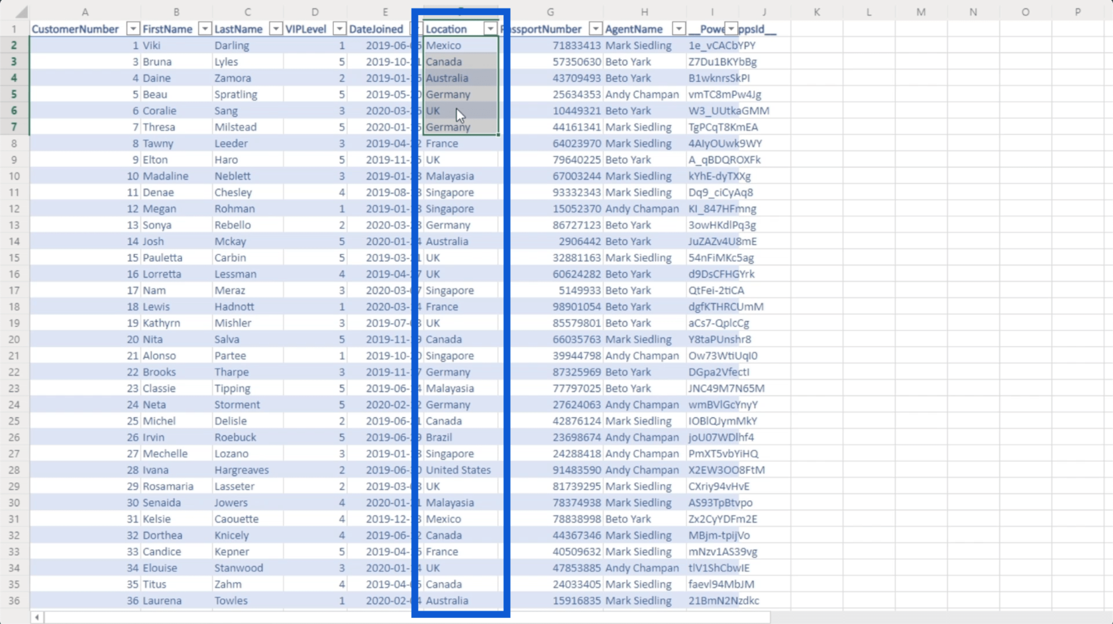Select the cell containing Brazil

click(460, 437)
